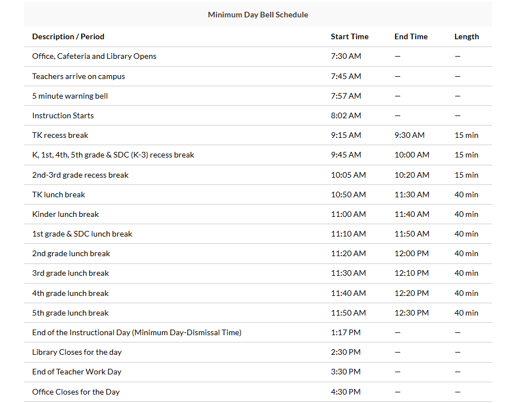Screen dimensions: 515x403
Task: Click the End Time column header
Action: click(x=411, y=36)
